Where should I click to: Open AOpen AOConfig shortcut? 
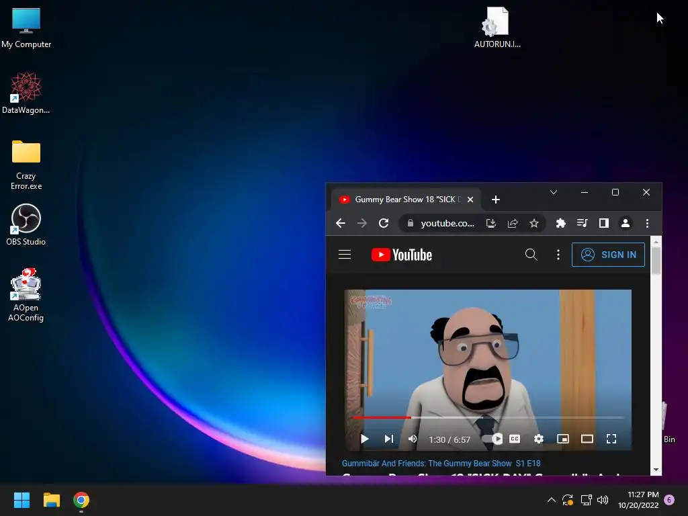(26, 295)
